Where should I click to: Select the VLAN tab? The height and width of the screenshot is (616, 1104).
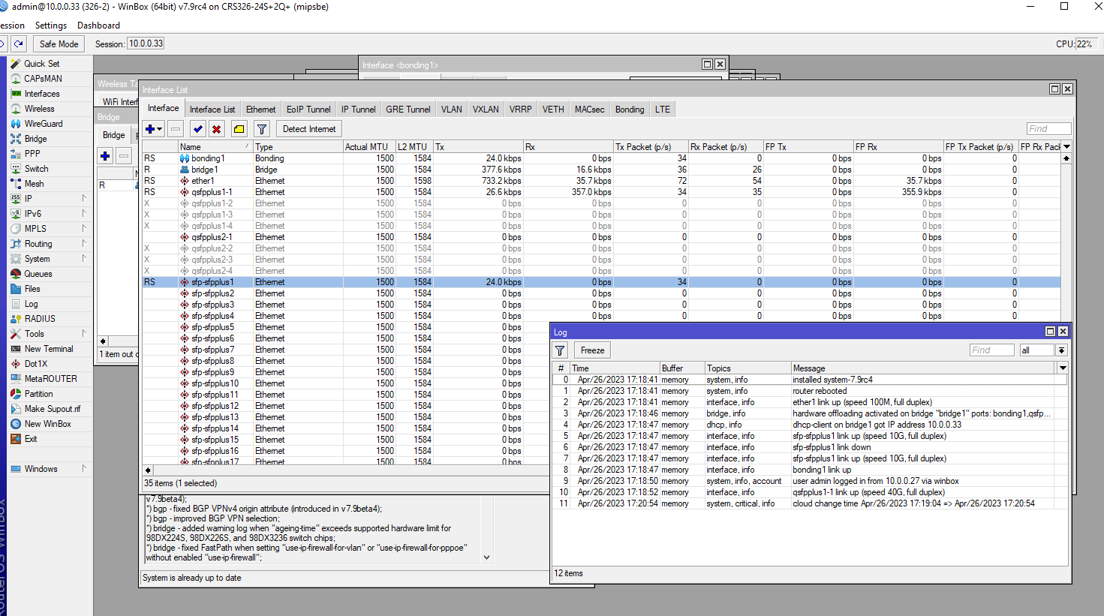(x=451, y=110)
